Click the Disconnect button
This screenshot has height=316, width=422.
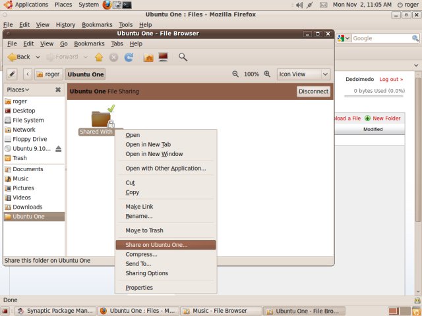[x=313, y=92]
